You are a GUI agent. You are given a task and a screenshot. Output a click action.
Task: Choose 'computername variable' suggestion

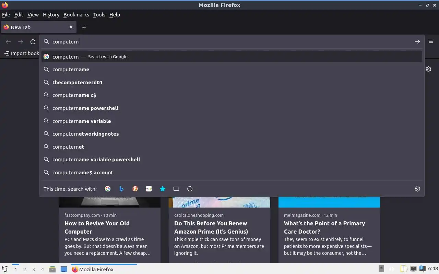pyautogui.click(x=232, y=121)
